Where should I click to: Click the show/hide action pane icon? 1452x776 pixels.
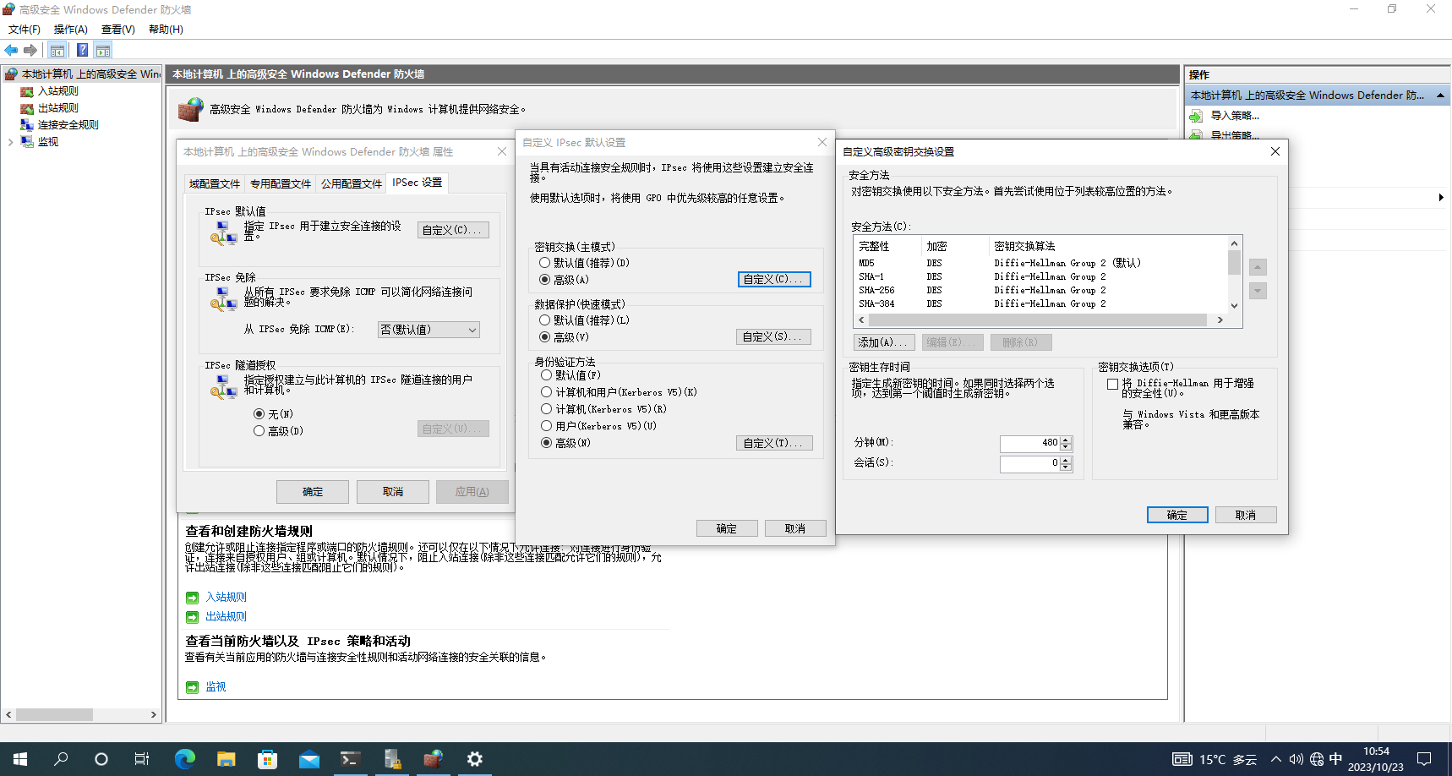103,51
